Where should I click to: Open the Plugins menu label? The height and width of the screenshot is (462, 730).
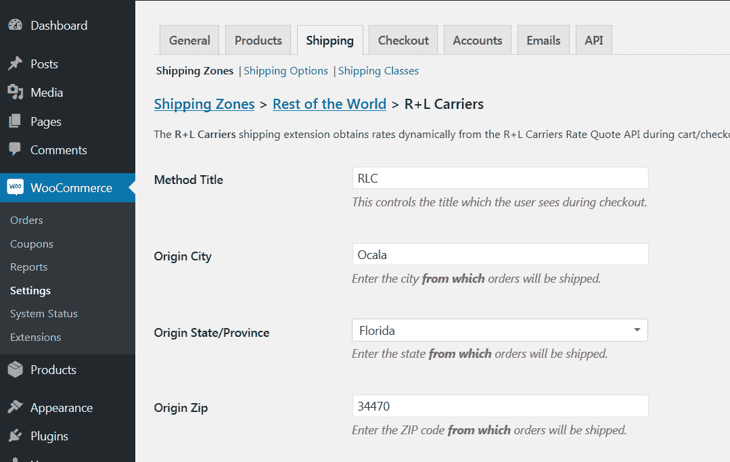[49, 436]
